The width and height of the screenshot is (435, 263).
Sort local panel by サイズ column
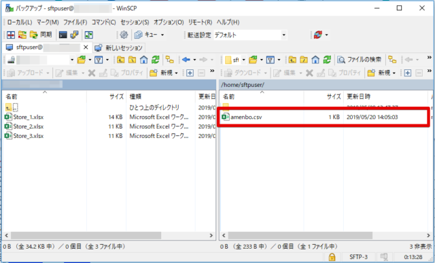(106, 97)
